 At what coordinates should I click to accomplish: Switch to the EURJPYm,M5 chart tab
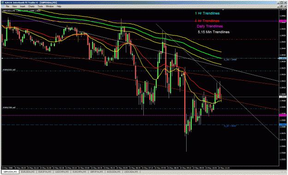tap(45, 172)
